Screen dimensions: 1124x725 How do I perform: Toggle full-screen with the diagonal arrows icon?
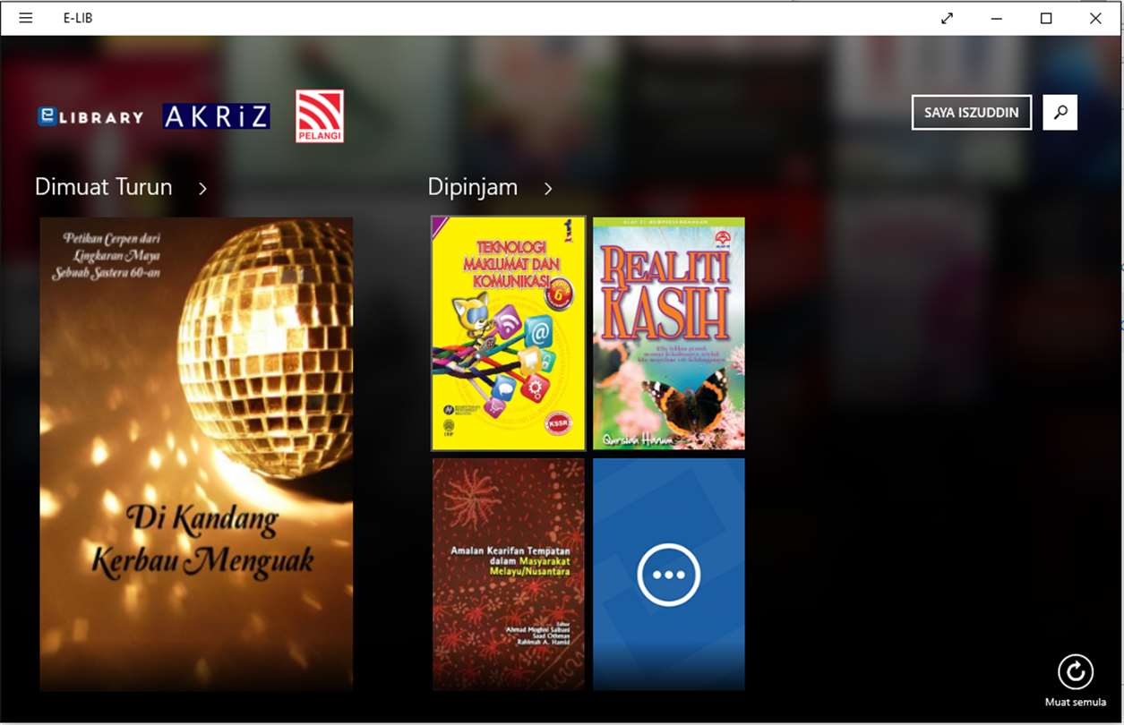pyautogui.click(x=947, y=18)
